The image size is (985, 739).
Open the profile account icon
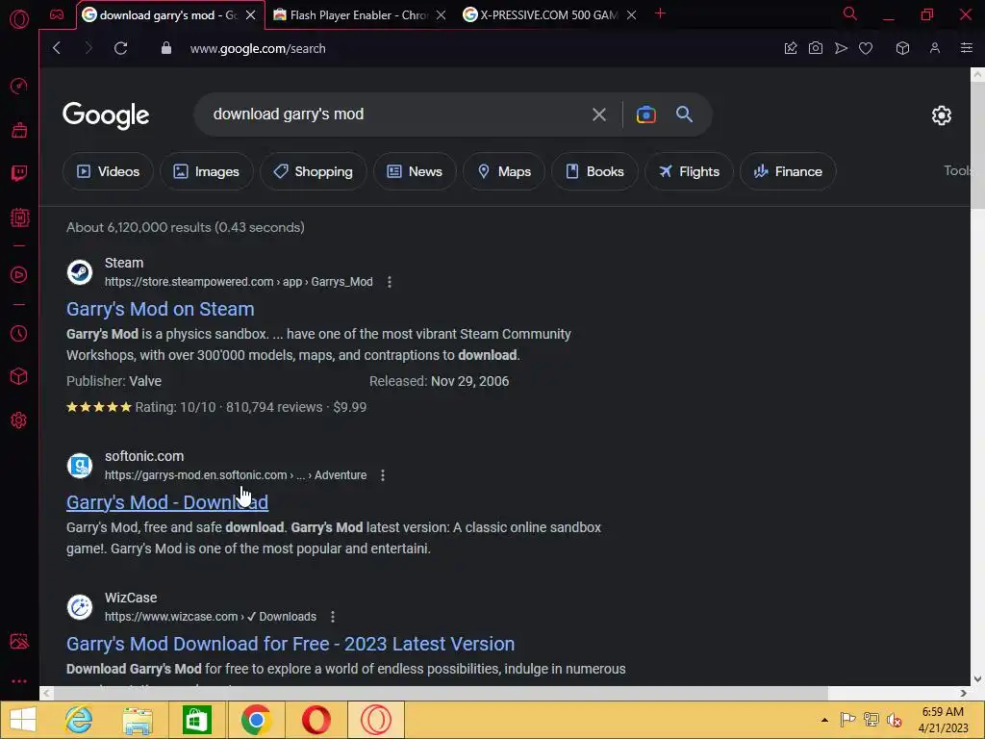click(935, 48)
